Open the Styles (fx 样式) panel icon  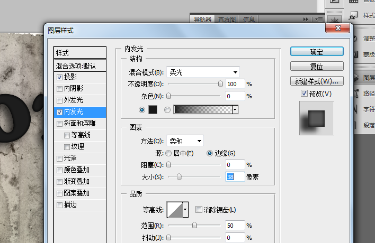(x=353, y=16)
